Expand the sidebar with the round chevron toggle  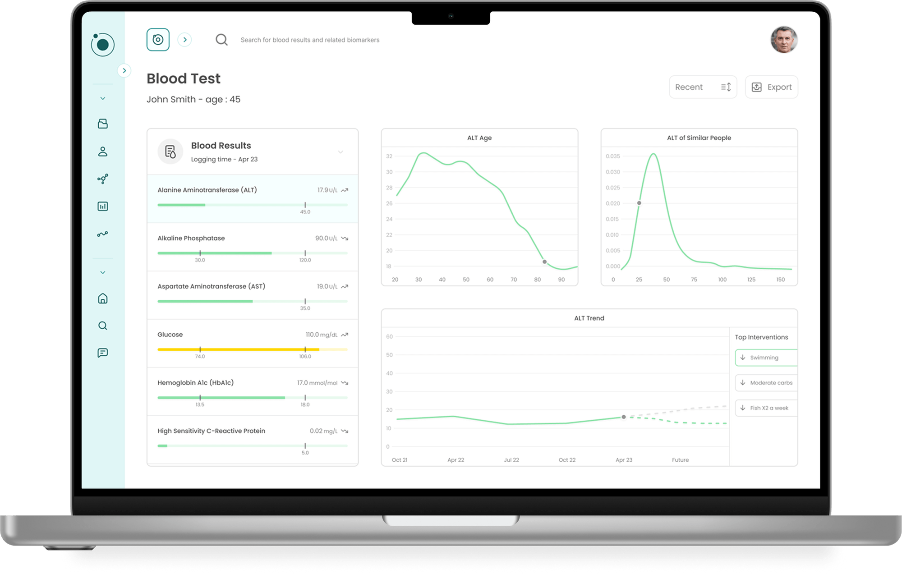(124, 71)
